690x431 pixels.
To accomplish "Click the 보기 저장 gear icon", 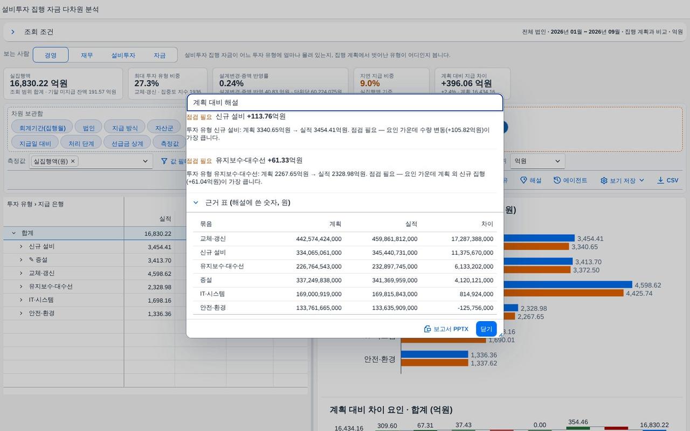I will pyautogui.click(x=604, y=180).
